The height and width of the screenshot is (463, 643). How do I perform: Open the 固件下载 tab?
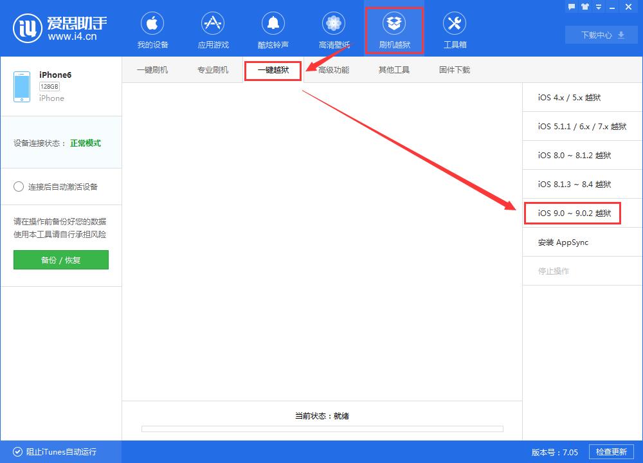(x=453, y=70)
